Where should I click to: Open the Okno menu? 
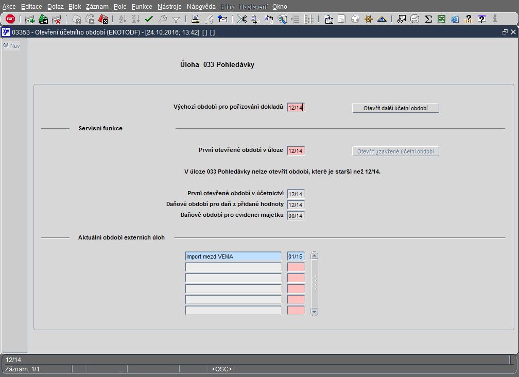(280, 7)
